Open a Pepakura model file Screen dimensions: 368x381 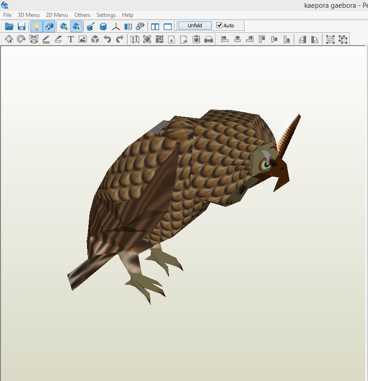click(x=9, y=26)
